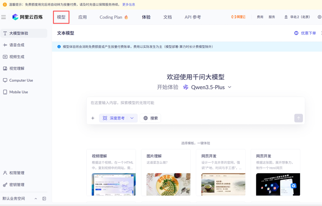322x206 pixels.
Task: Click the info icon in the notice bar
Action: pyautogui.click(x=59, y=47)
